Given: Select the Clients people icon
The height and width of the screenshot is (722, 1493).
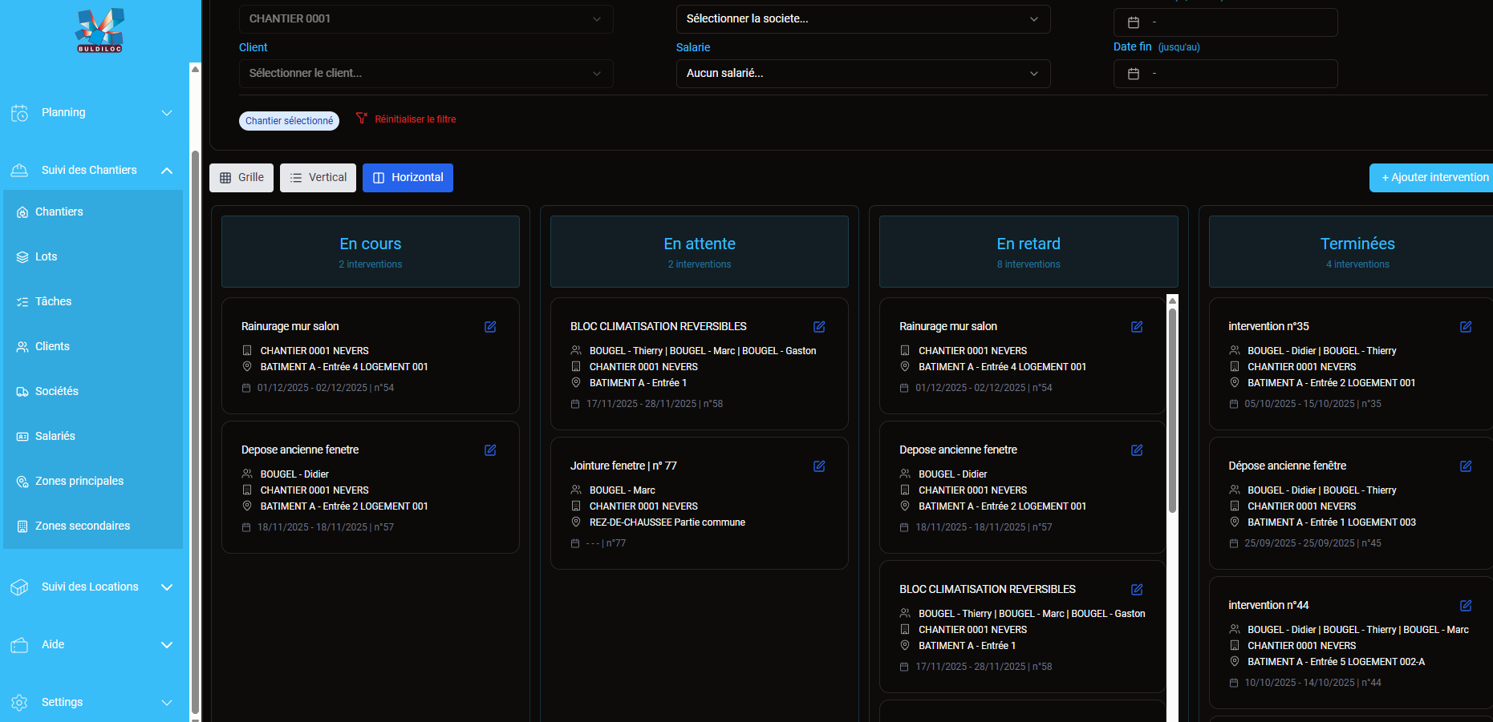Looking at the screenshot, I should coord(22,346).
